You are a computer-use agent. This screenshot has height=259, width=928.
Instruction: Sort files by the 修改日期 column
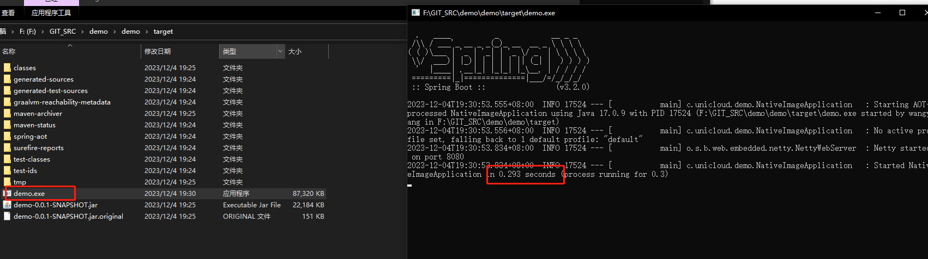[158, 52]
